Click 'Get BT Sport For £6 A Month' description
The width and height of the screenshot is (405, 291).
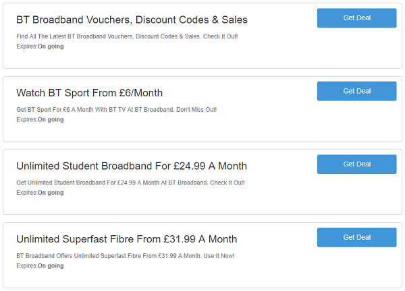[x=116, y=110]
